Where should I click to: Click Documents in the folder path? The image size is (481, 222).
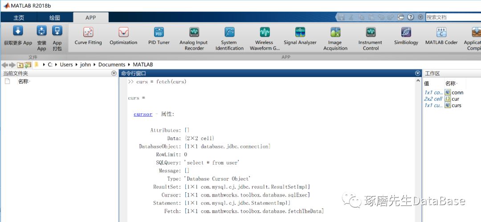tap(112, 65)
